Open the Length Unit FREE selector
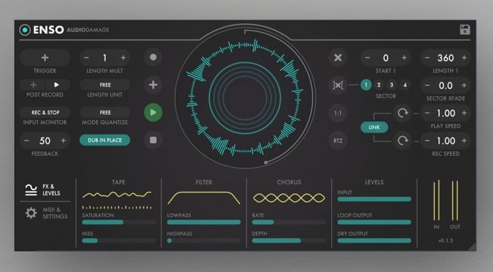The image size is (493, 272). (105, 85)
